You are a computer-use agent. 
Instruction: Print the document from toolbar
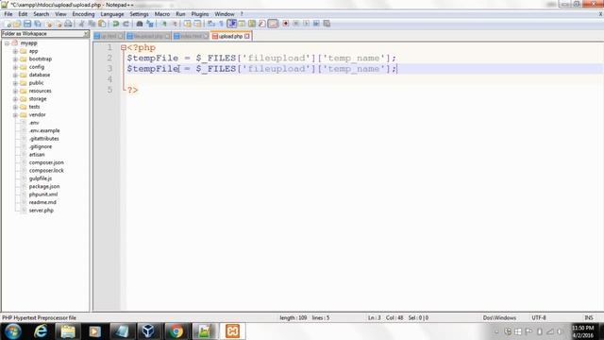tap(68, 24)
